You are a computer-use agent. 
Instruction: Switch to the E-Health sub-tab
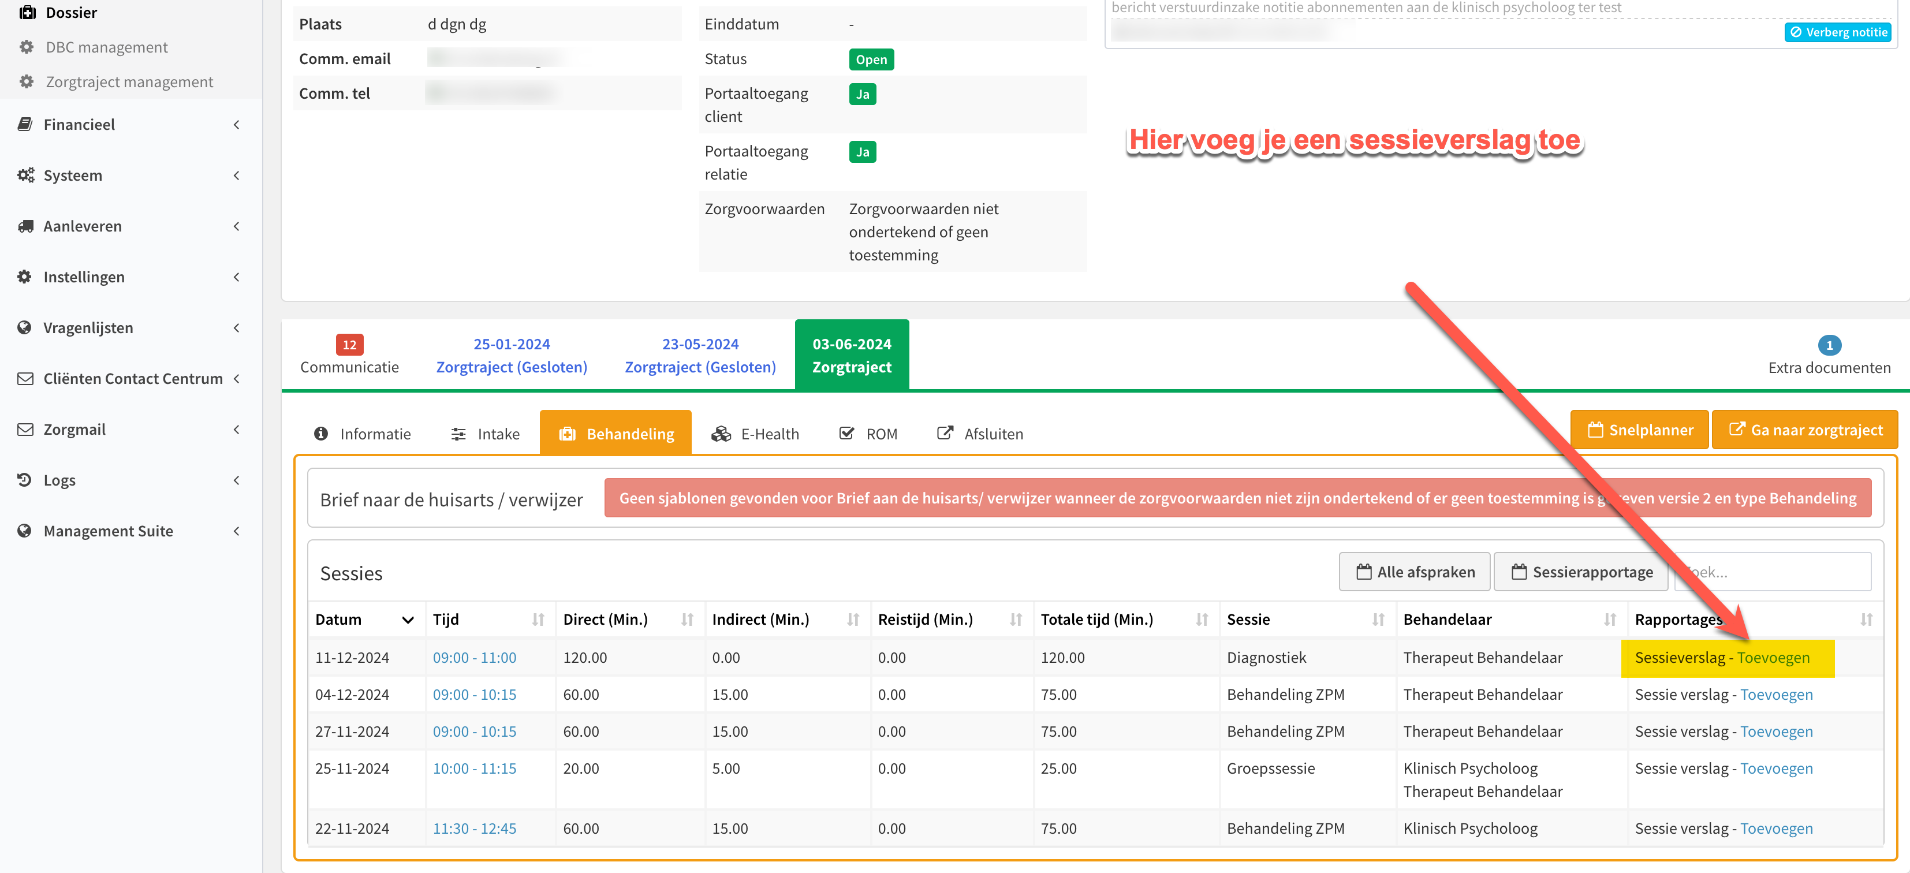click(755, 433)
